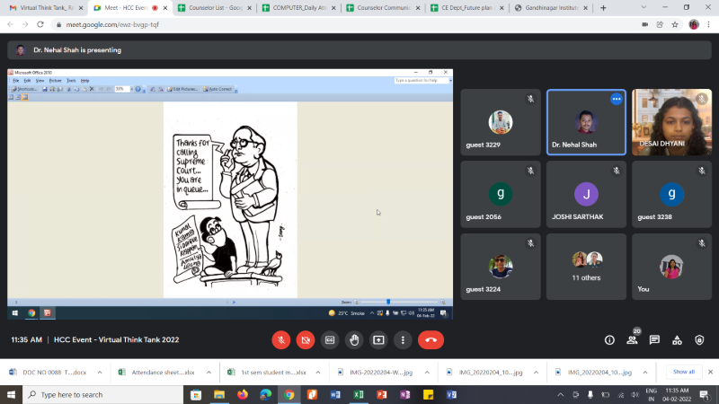The width and height of the screenshot is (719, 404).
Task: Open meeting details info icon
Action: 609,340
